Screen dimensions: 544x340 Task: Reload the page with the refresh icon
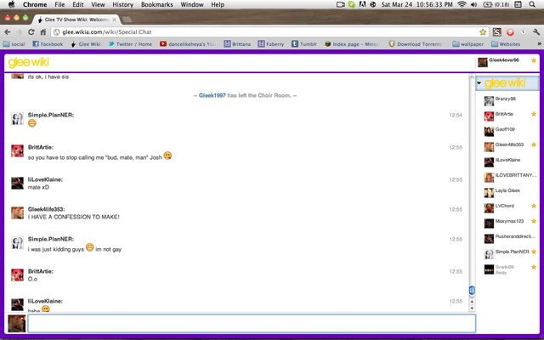pos(31,32)
